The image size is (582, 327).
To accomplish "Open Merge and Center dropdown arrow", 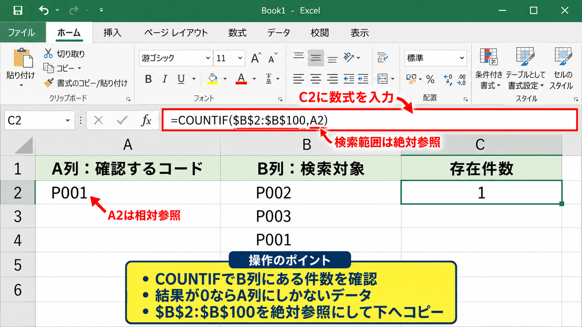I will point(393,79).
